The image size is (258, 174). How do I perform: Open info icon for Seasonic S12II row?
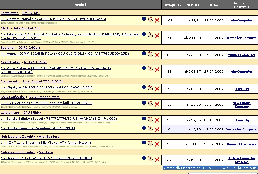tap(144, 158)
